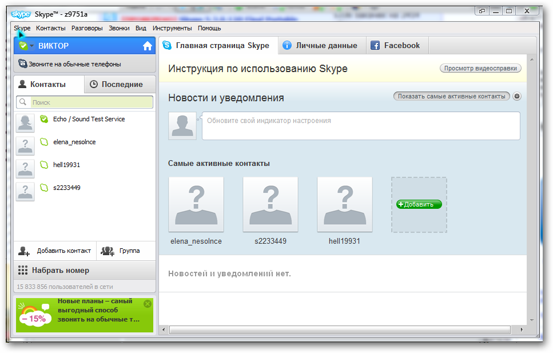Click the blue info icon on Личные данные tab
This screenshot has height=353, width=553.
point(287,45)
